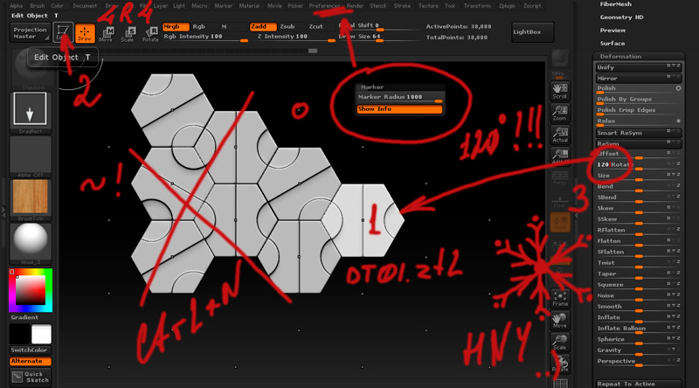
Task: Toggle Perspective (Persp) view icon
Action: [x=560, y=178]
